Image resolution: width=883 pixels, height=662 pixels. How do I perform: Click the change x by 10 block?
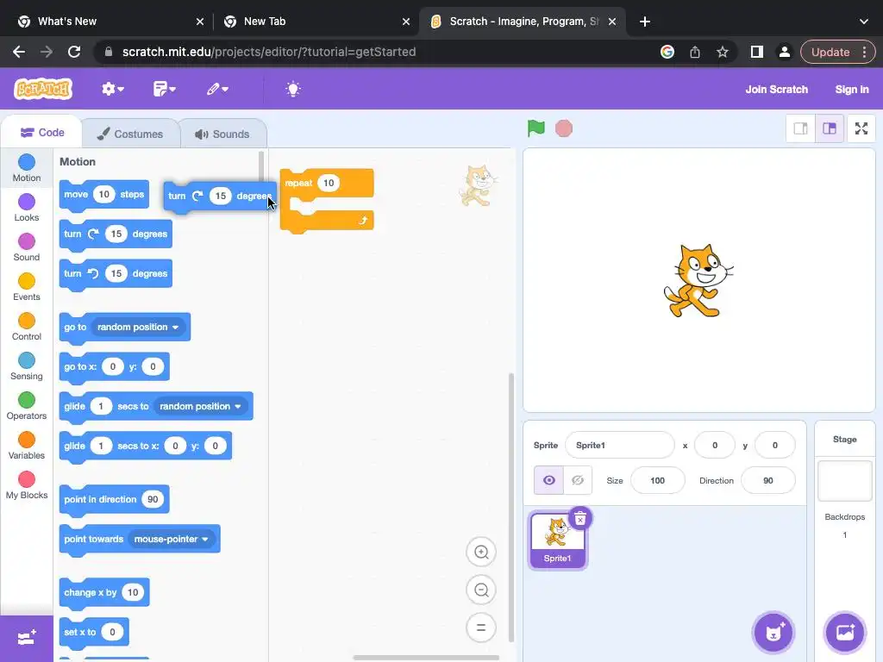coord(104,593)
